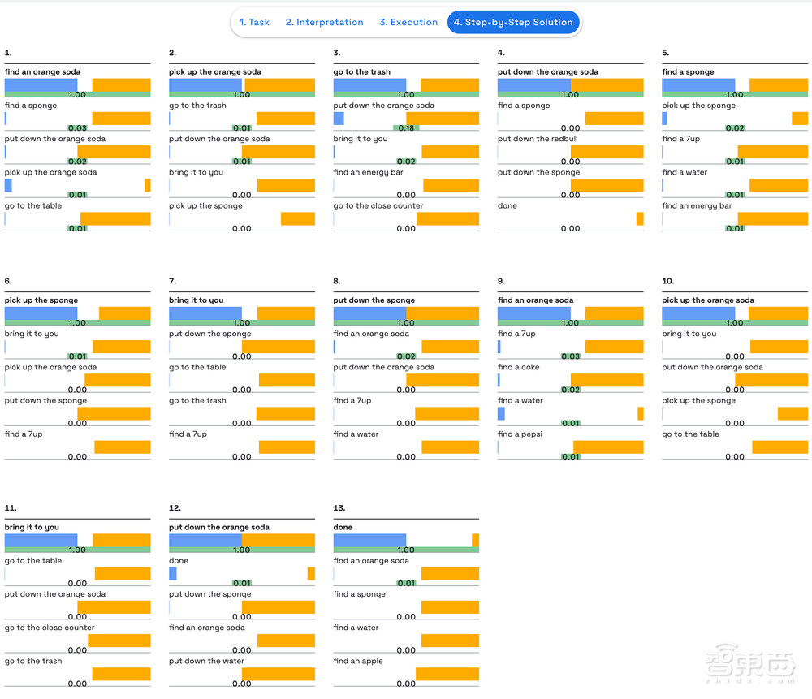The width and height of the screenshot is (812, 699).
Task: Click 'find an energy bar' label in step 5
Action: point(697,206)
